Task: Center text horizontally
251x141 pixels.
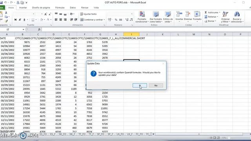Action: [x=60, y=20]
